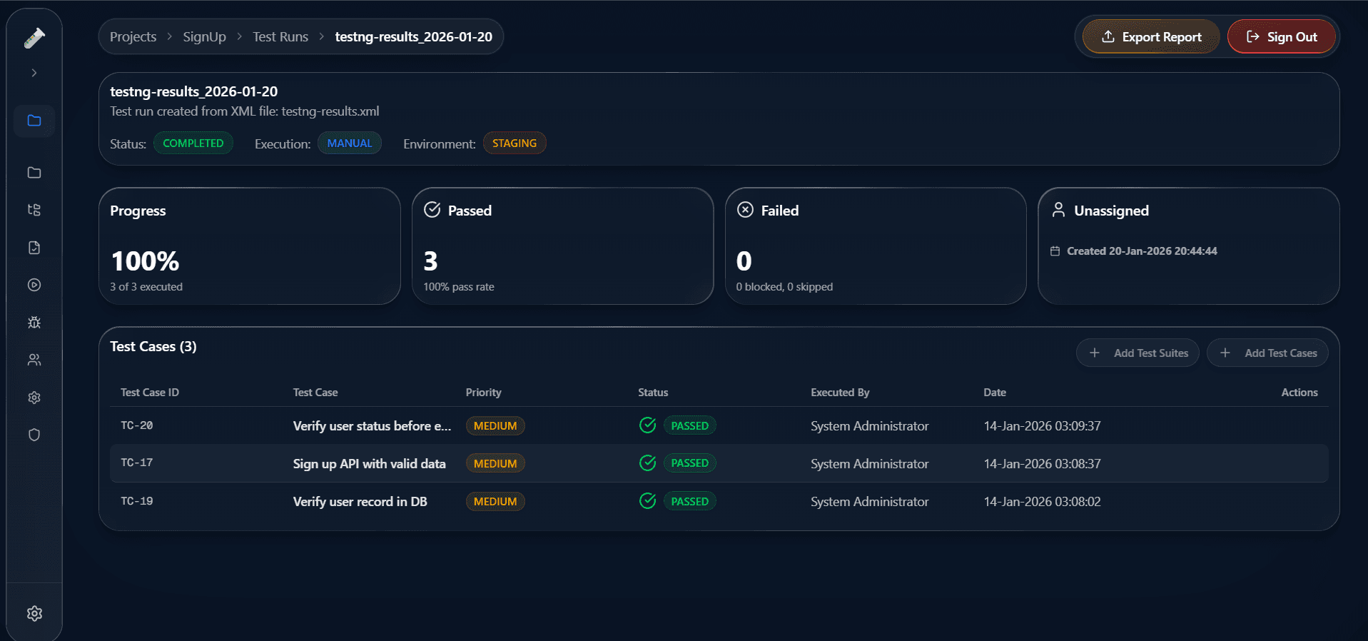Select TC-19 test case ID
Viewport: 1368px width, 641px height.
[x=137, y=501]
